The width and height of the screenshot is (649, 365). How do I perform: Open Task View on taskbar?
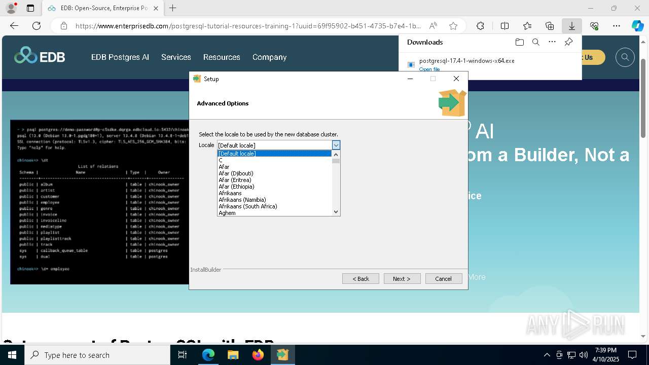click(183, 355)
